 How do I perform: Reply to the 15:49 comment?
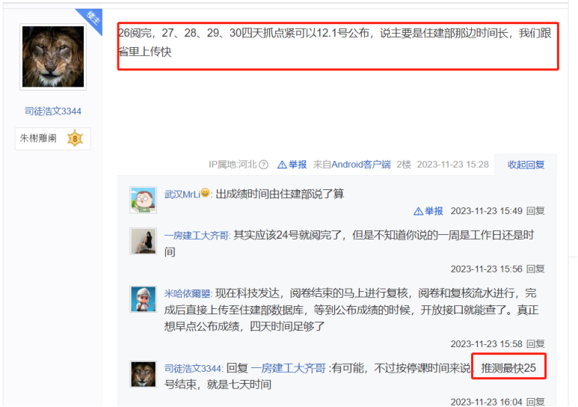(x=535, y=211)
